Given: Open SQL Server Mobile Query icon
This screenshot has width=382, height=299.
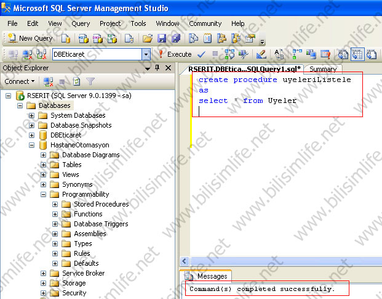Looking at the screenshot, I should click(x=129, y=38).
